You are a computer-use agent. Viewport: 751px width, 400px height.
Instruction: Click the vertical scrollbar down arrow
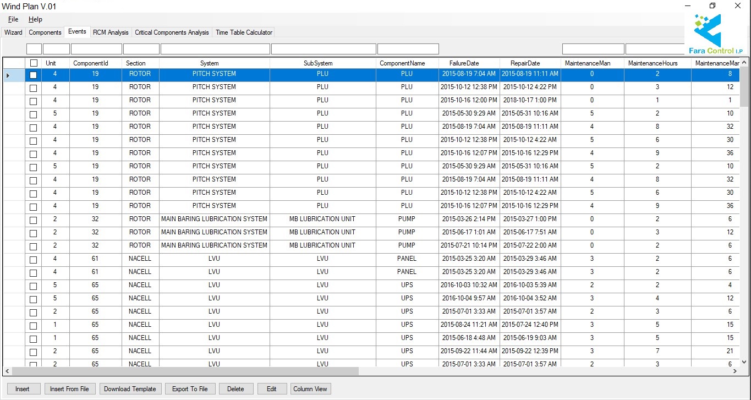pyautogui.click(x=744, y=361)
